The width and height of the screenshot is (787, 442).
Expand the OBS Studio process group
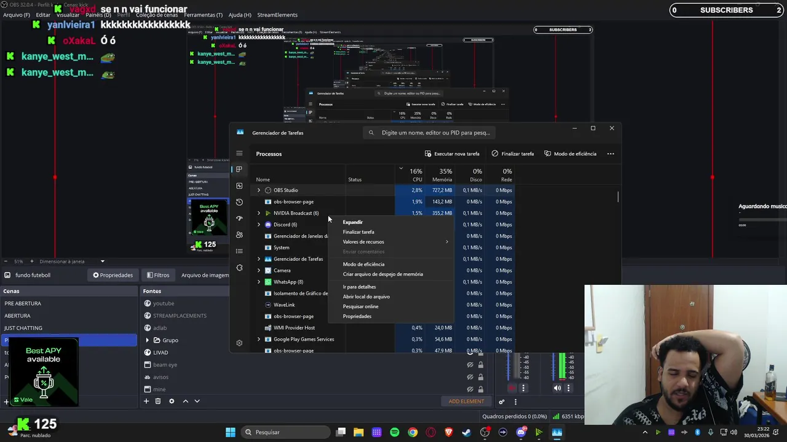coord(259,190)
